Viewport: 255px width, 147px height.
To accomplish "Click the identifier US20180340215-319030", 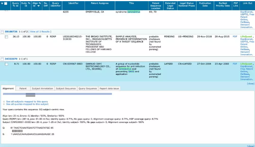I will [x=73, y=38].
